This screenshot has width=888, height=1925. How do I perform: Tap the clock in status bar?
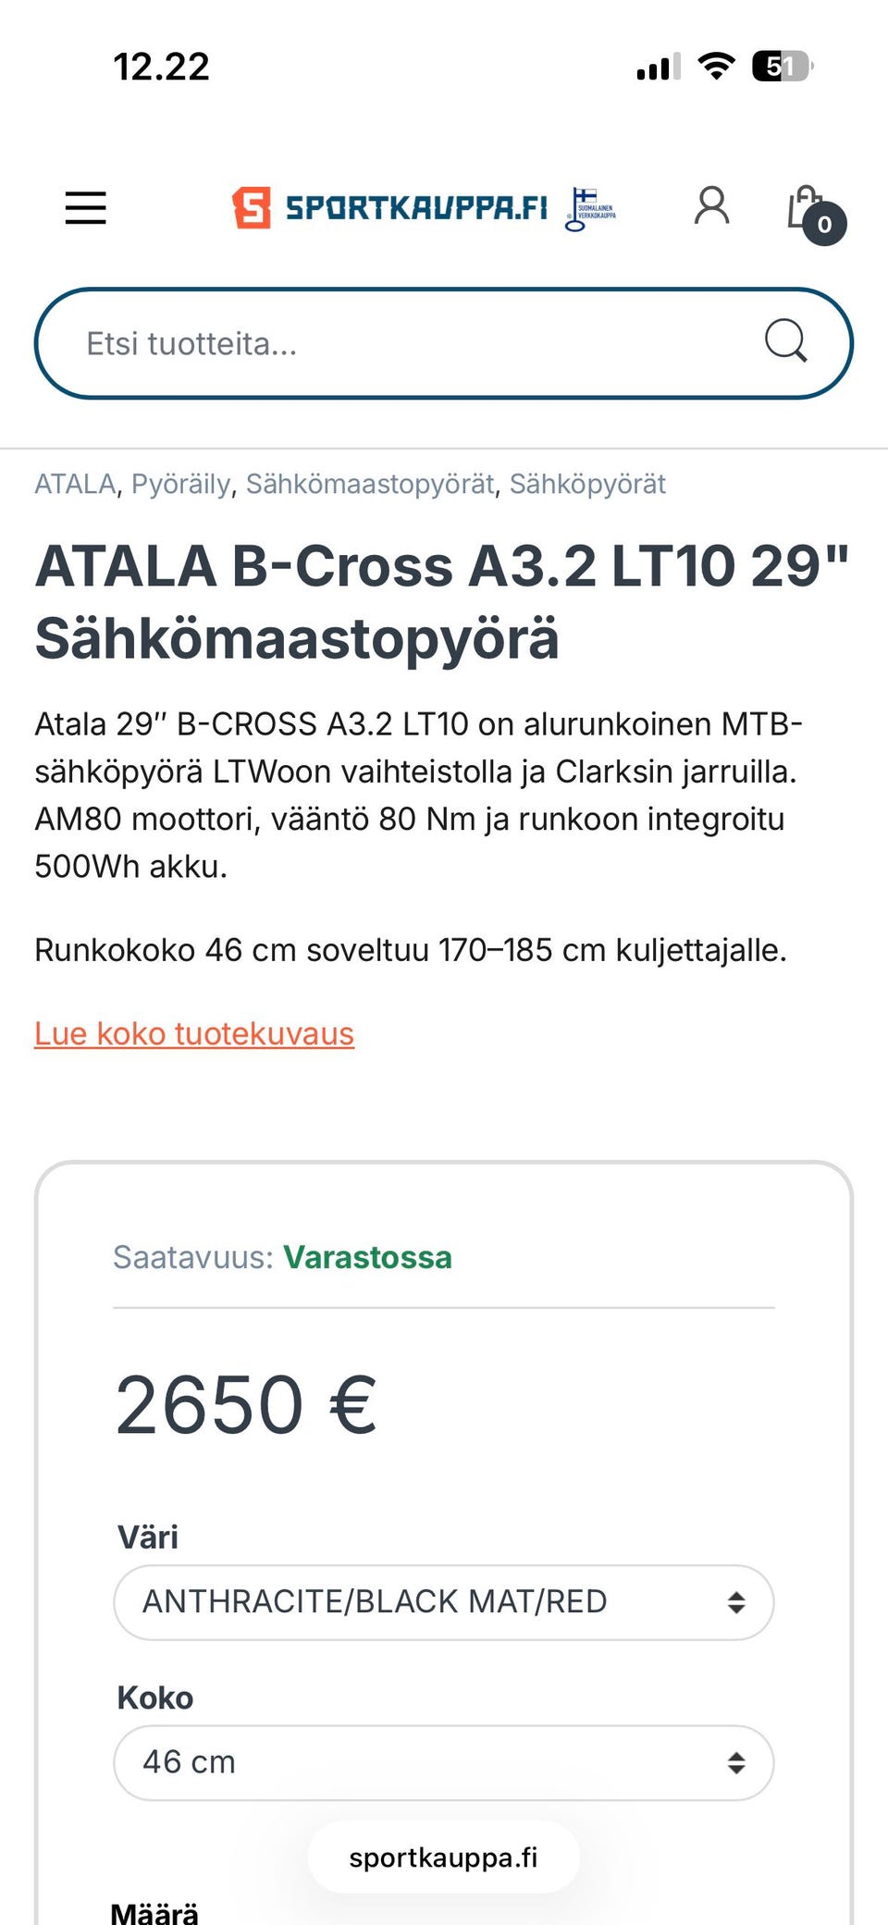click(161, 67)
